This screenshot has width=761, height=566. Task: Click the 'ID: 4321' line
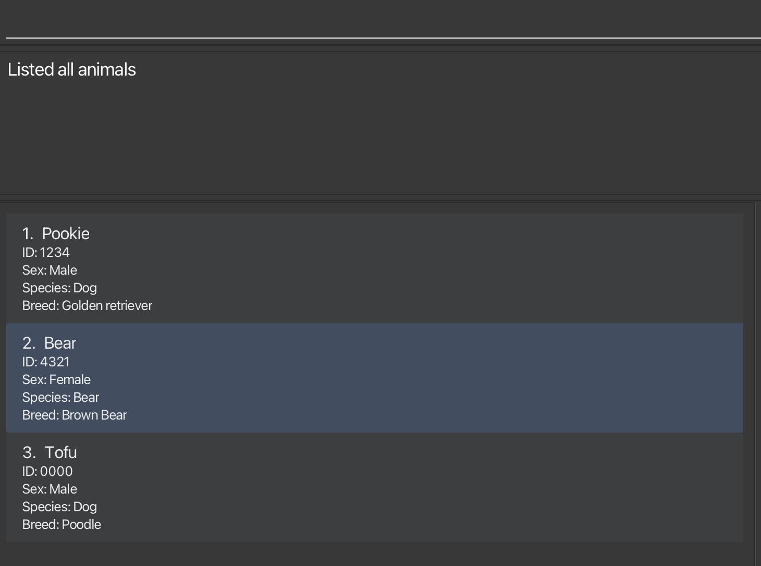pos(46,362)
